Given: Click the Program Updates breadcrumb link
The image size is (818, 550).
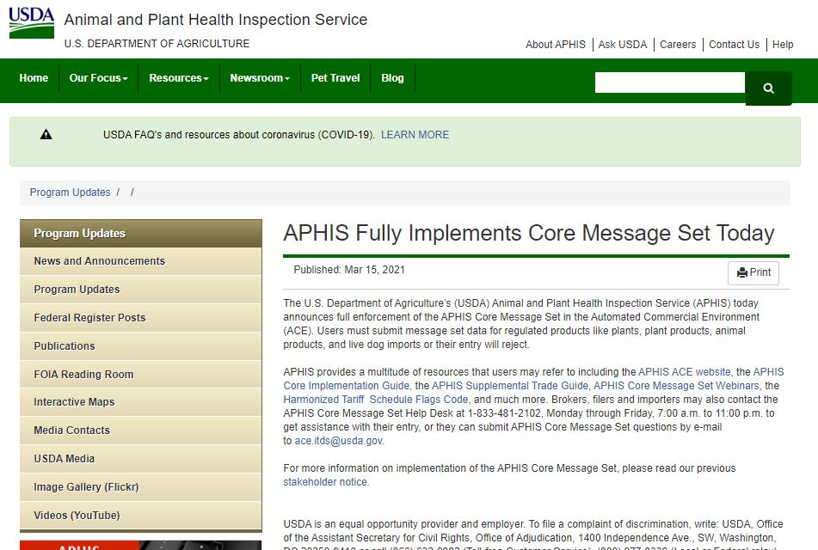Looking at the screenshot, I should (x=70, y=192).
